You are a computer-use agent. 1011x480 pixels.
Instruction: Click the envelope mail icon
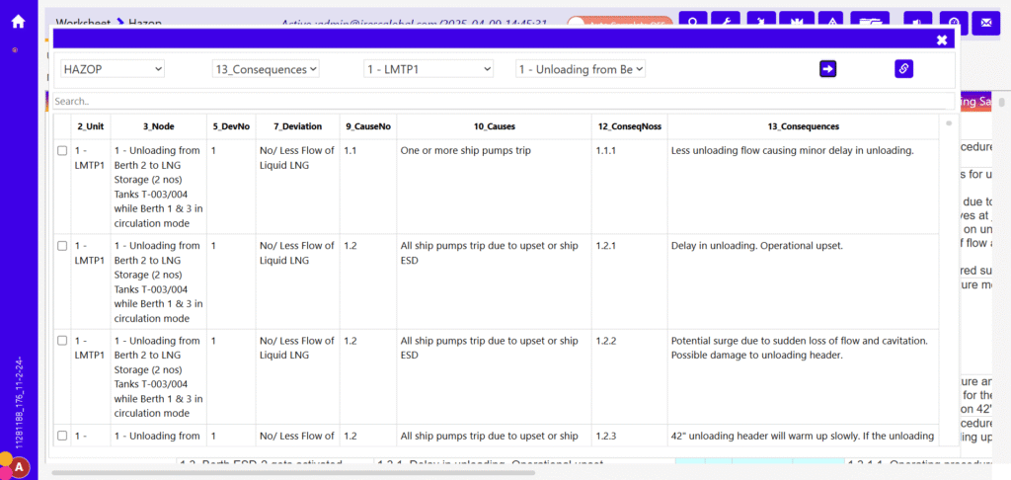click(x=983, y=22)
